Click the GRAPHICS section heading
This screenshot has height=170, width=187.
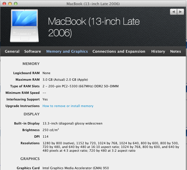[x=30, y=159]
